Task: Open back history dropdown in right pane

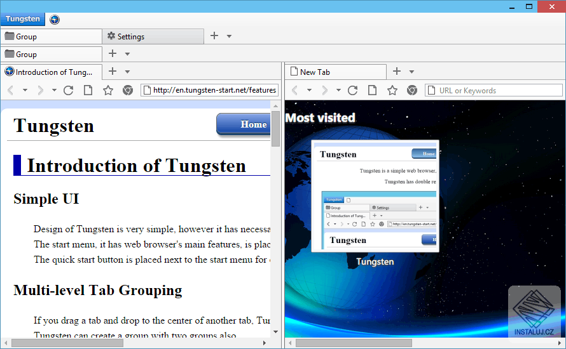Action: tap(309, 90)
